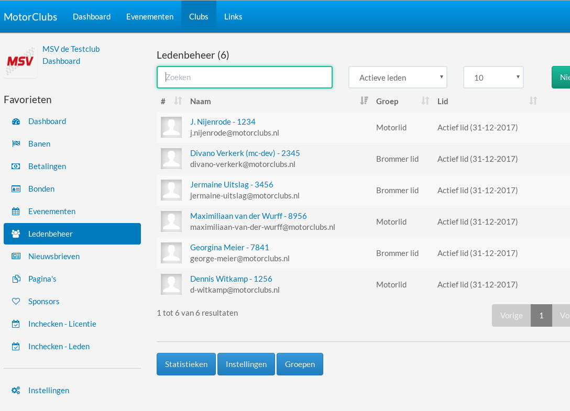Click the Inchecken - Licentie calendar-check icon
Screen dimensions: 570x411
[16, 324]
